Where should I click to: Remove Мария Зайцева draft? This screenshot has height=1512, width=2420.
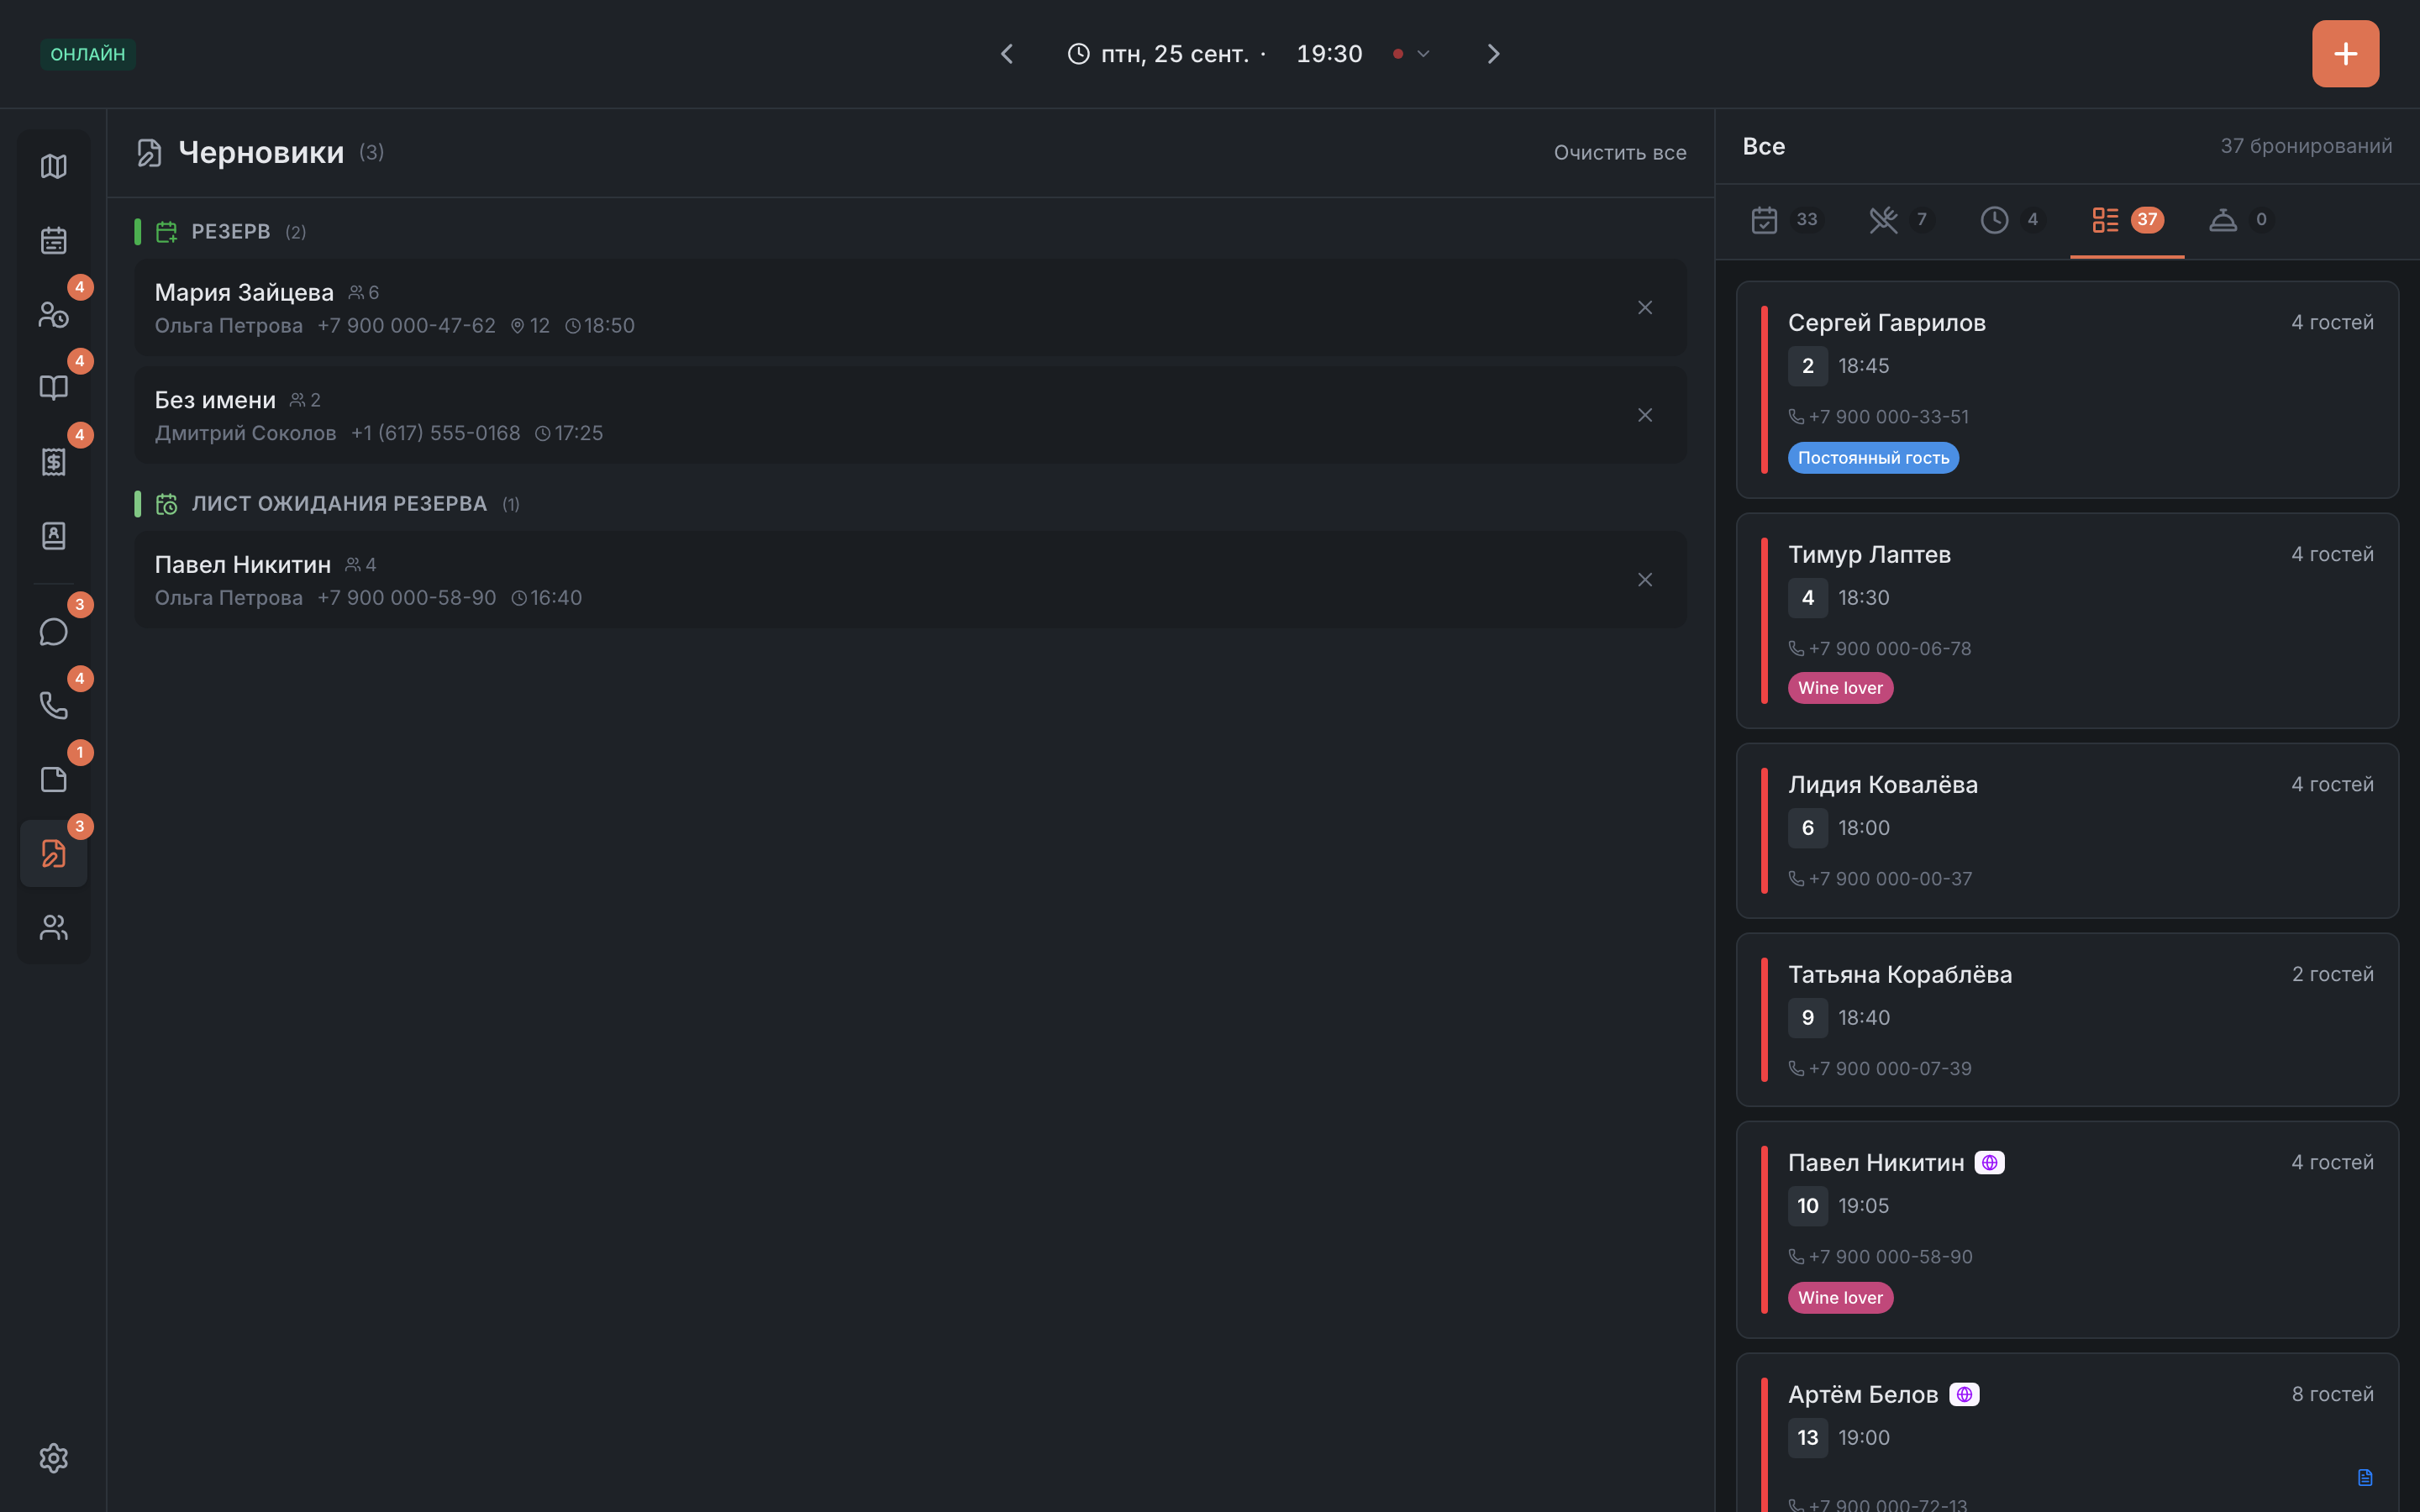(x=1645, y=308)
